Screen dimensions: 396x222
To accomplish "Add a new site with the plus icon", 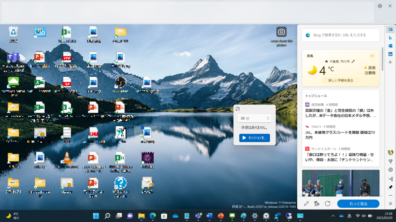I will (x=390, y=62).
